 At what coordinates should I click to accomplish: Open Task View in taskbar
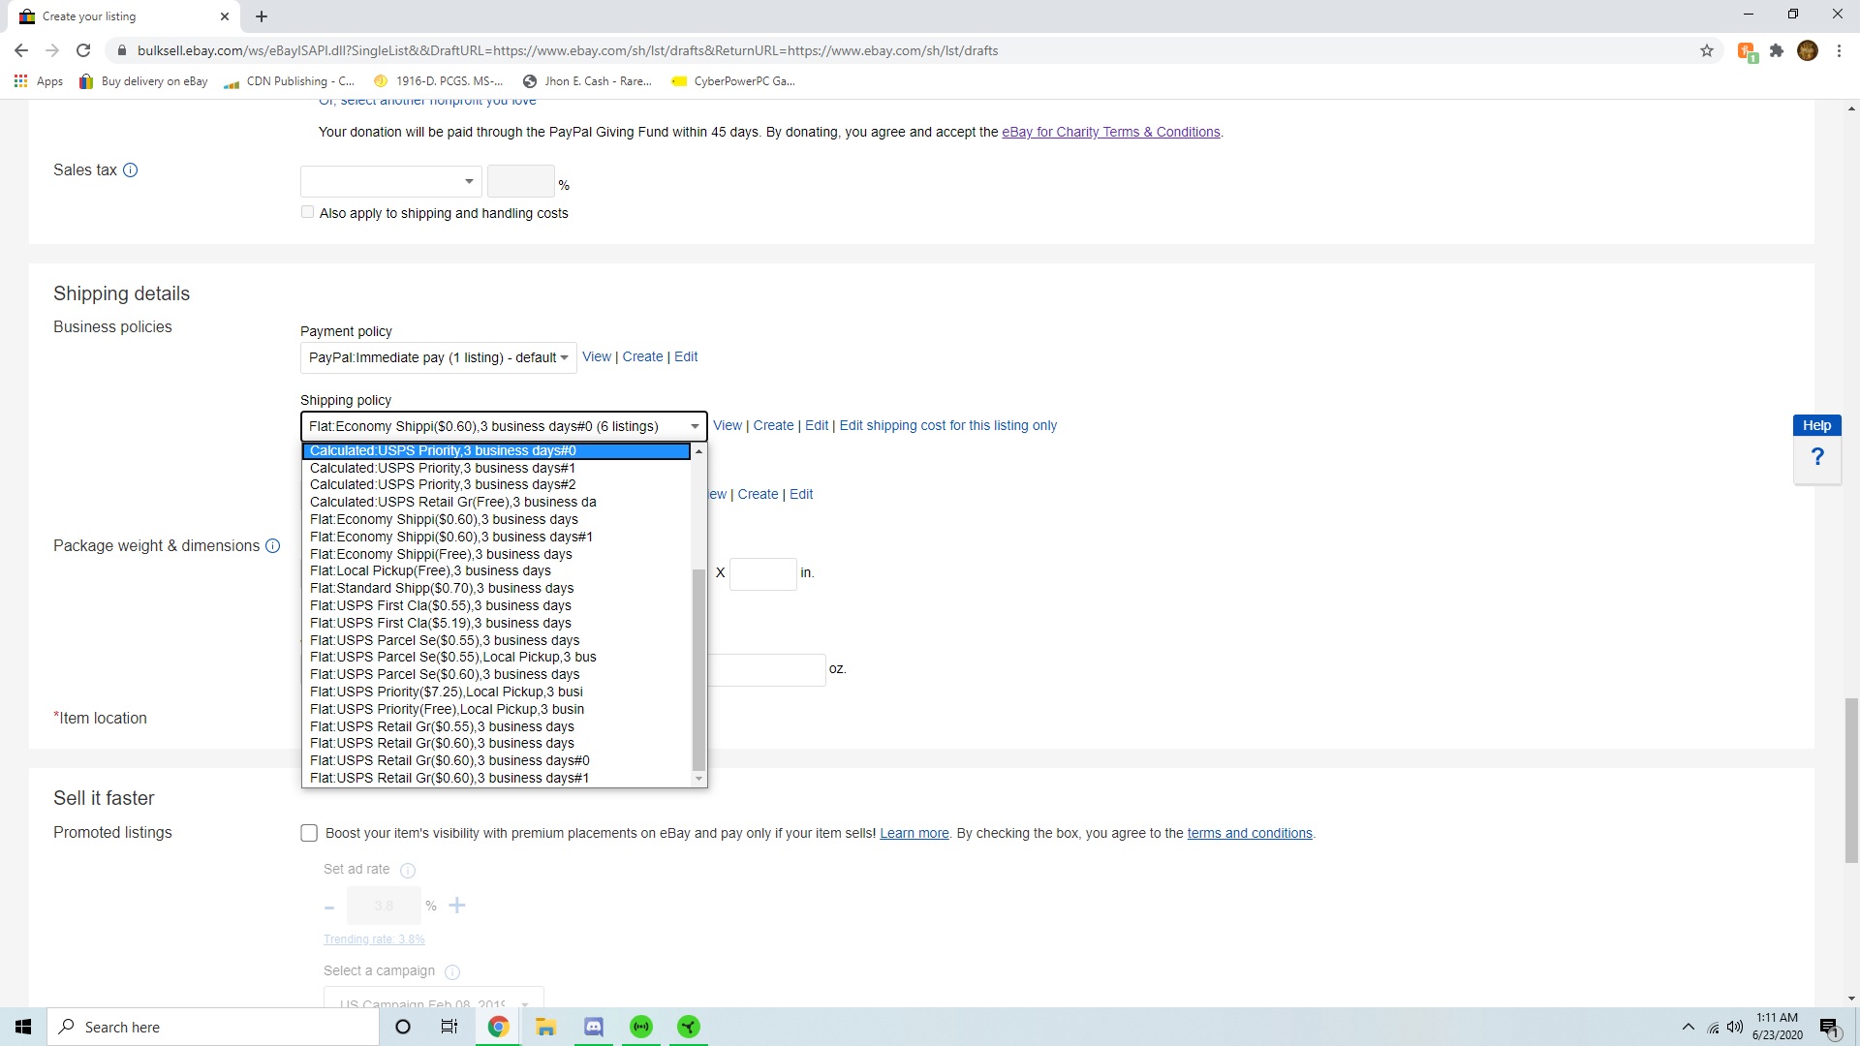(449, 1027)
